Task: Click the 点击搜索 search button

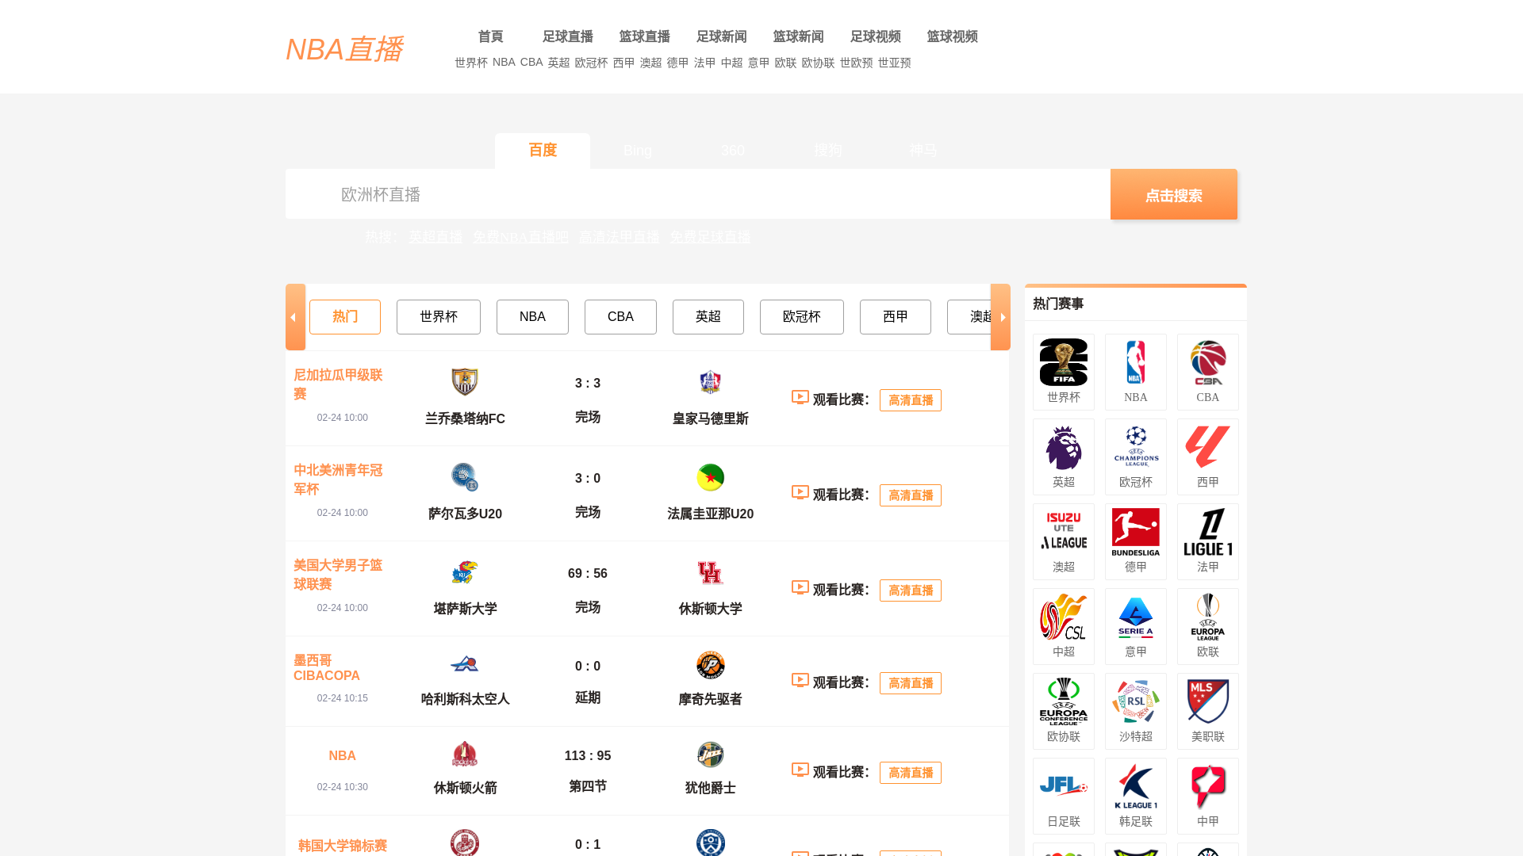Action: [x=1174, y=194]
